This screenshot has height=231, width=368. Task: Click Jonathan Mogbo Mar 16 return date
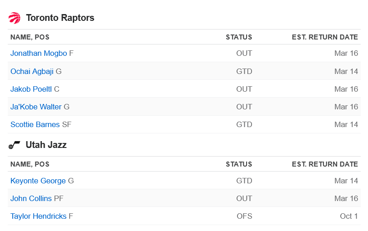(346, 54)
